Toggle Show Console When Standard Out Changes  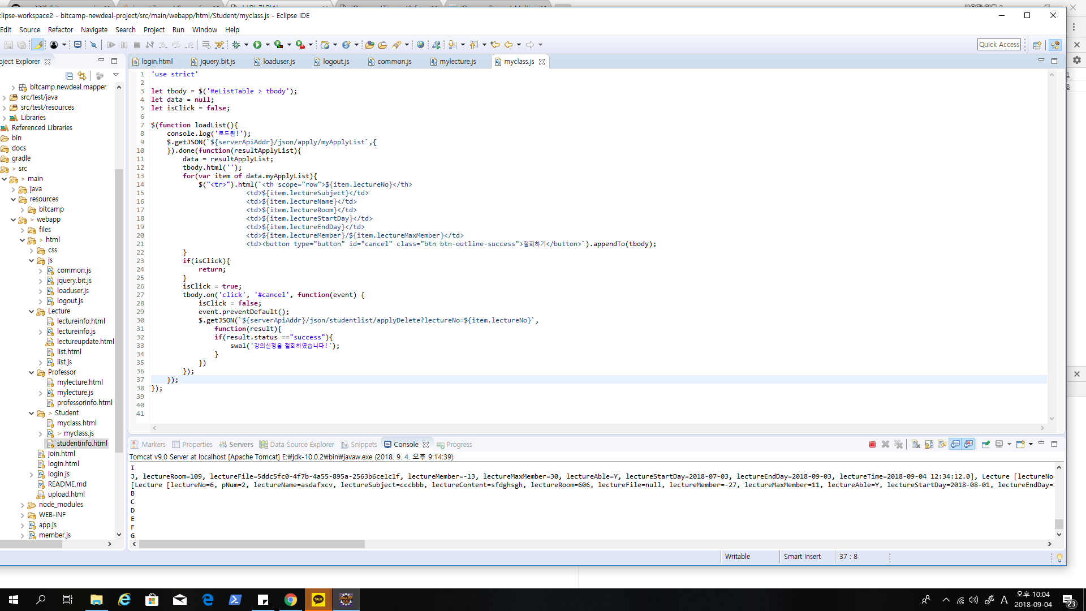coord(955,445)
